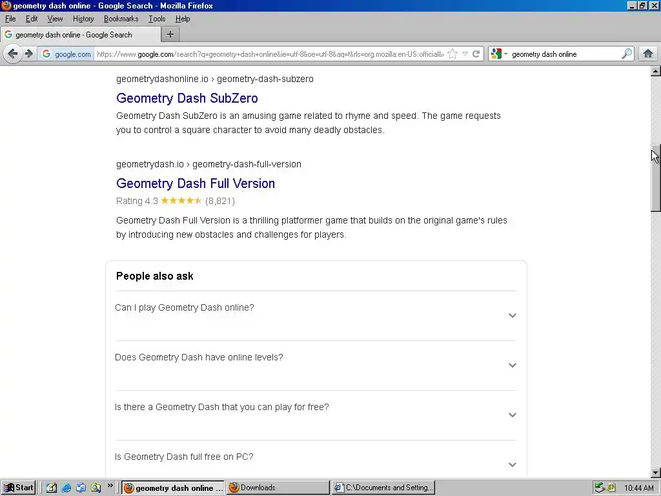Click the Firefox logo in the title bar
This screenshot has width=661, height=496.
(6, 5)
